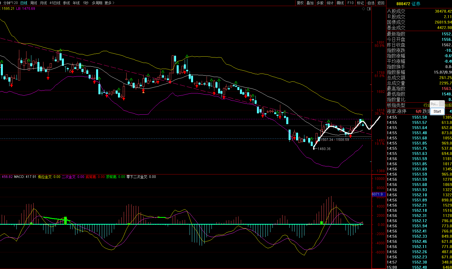Viewport: 452px width, 269px height.
Task: Open F10 company information
Action: click(350, 3)
